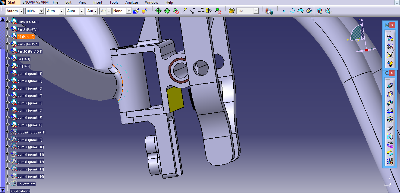Click Stop Manipulate on Clash icon
Image resolution: width=400 pixels, height=193 pixels.
pyautogui.click(x=390, y=64)
